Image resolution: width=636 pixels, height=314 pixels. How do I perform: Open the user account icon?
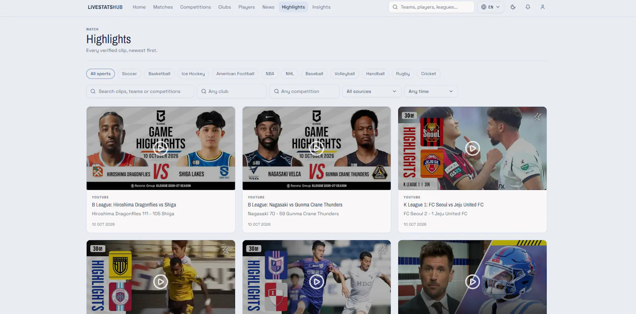(543, 7)
